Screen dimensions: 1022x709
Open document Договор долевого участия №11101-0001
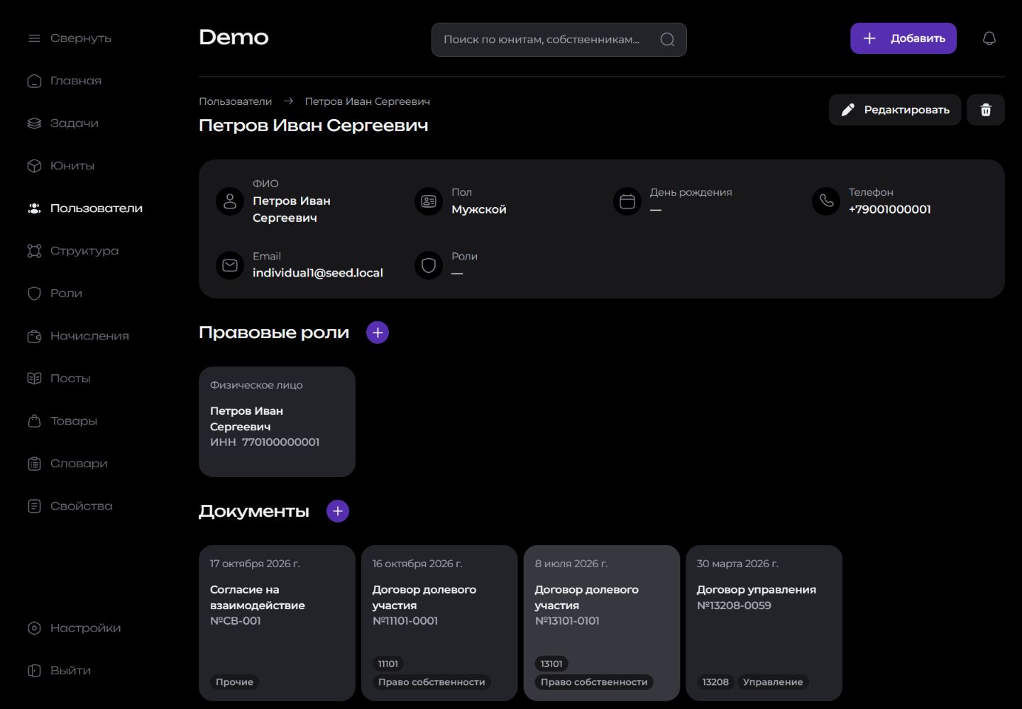(439, 623)
